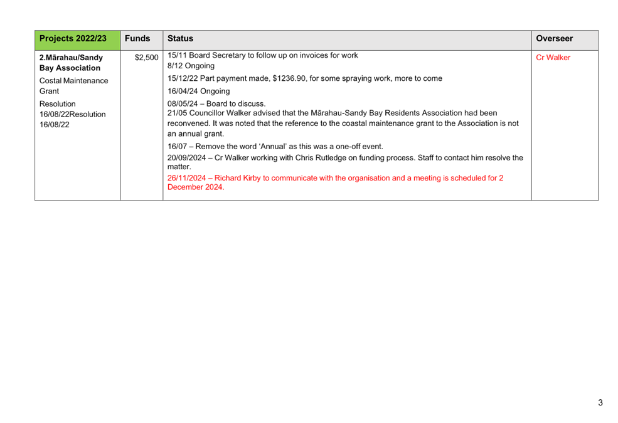Image resolution: width=618 pixels, height=423 pixels.
Task: Click the 'Funds' column header
Action: pyautogui.click(x=142, y=40)
